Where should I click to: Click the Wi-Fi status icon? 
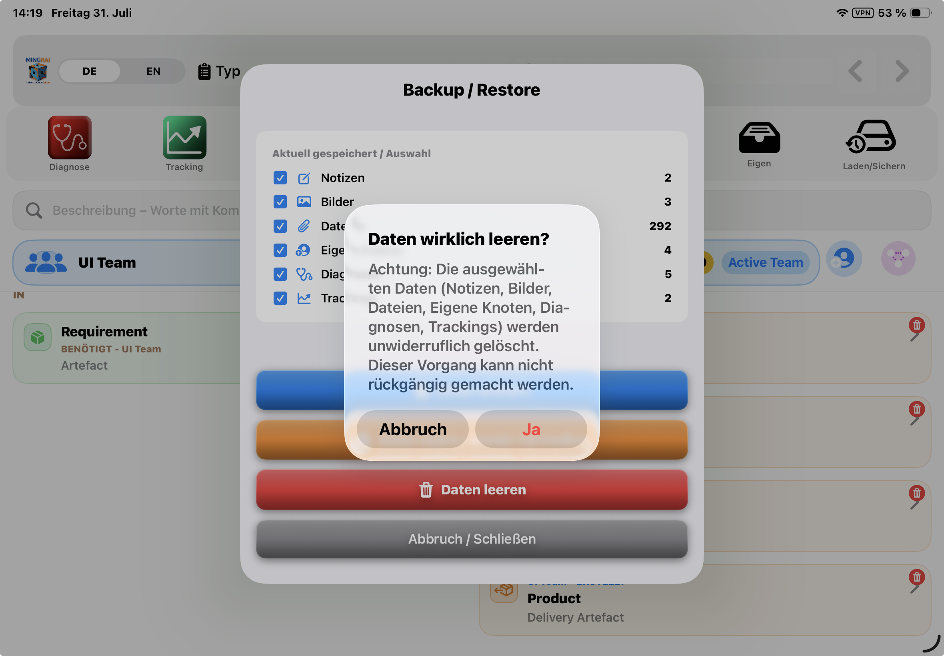tap(842, 13)
